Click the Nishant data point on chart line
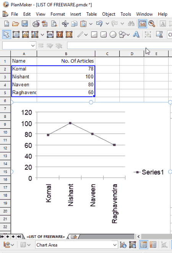Screen dimensions: 172x253 [70, 123]
